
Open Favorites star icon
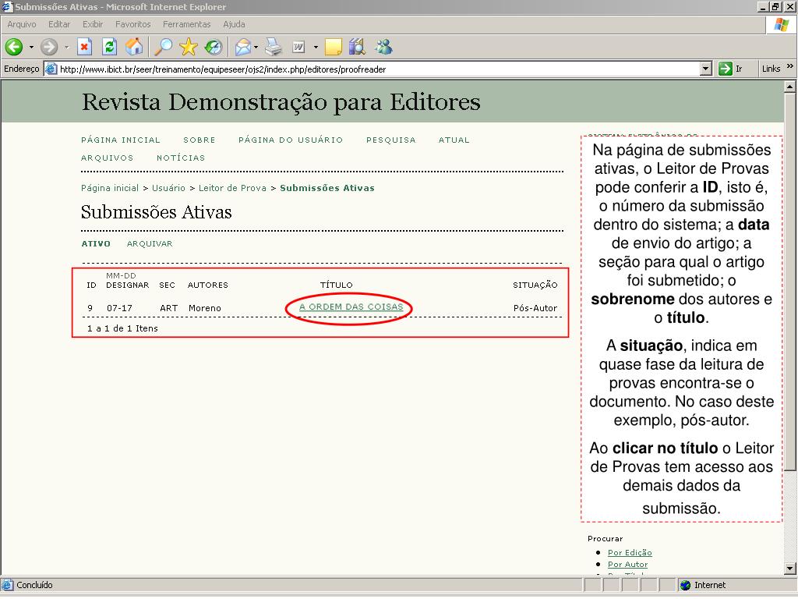point(189,47)
